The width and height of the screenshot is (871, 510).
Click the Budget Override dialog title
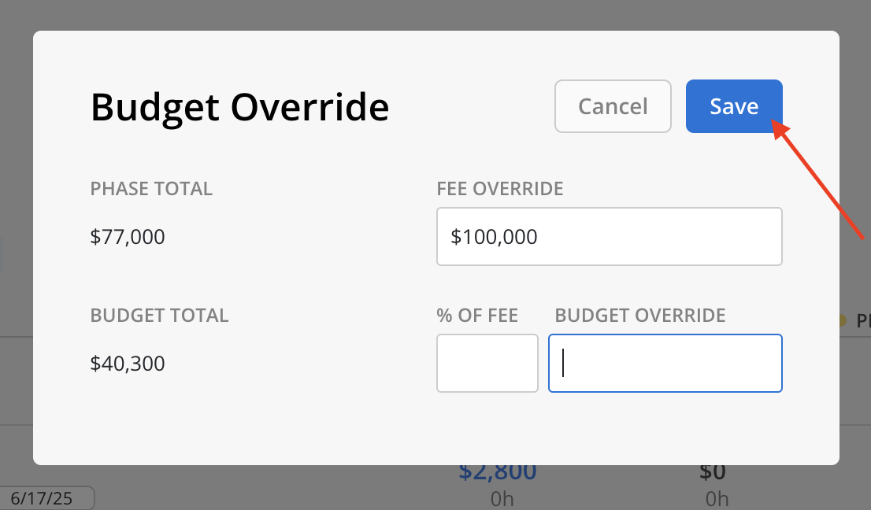239,106
